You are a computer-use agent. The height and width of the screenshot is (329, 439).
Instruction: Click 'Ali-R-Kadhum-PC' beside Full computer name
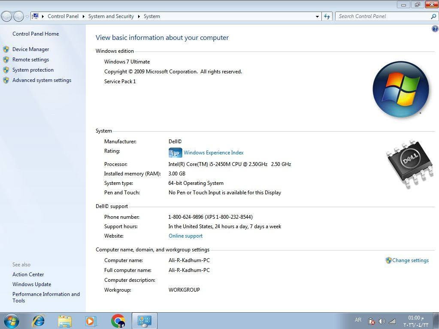click(189, 270)
